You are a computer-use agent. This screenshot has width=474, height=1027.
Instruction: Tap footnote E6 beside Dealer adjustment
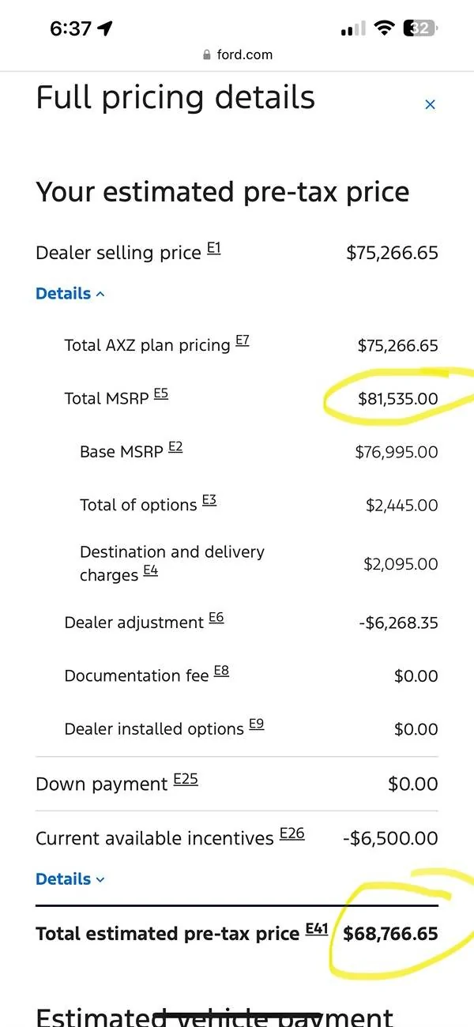[216, 618]
